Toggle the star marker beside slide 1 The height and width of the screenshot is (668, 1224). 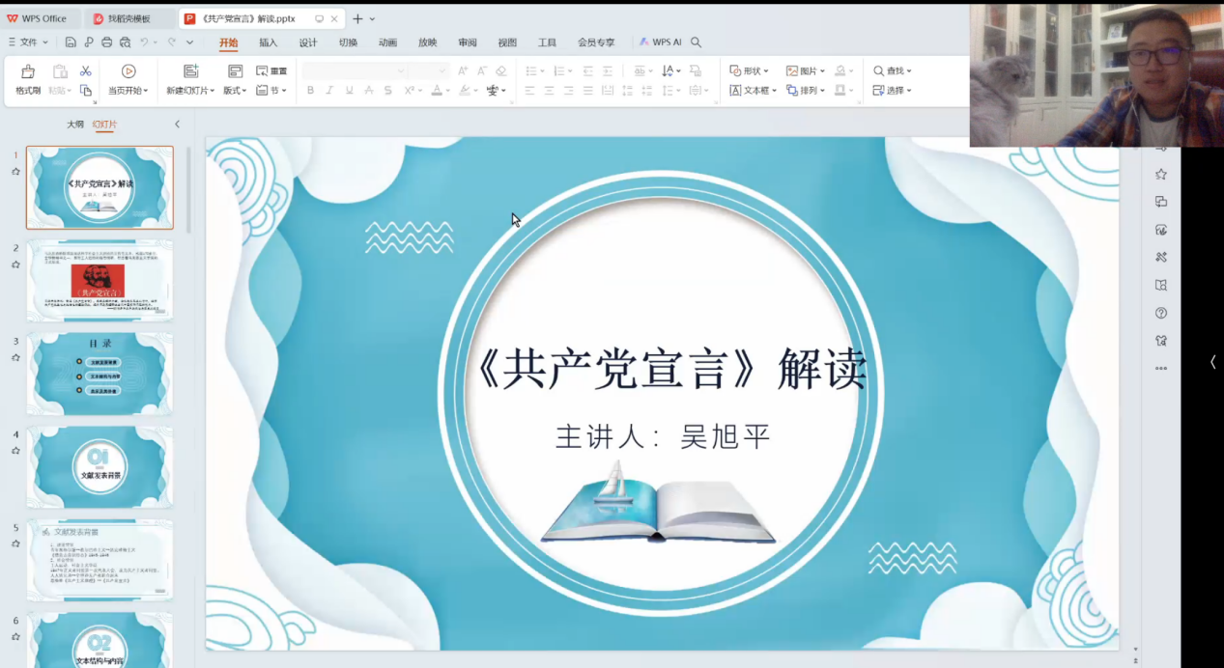click(x=15, y=171)
